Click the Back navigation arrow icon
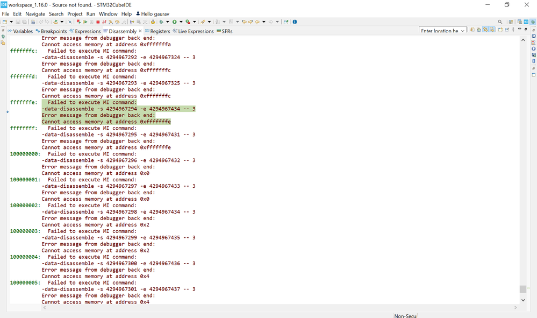The image size is (537, 318). pos(257,22)
